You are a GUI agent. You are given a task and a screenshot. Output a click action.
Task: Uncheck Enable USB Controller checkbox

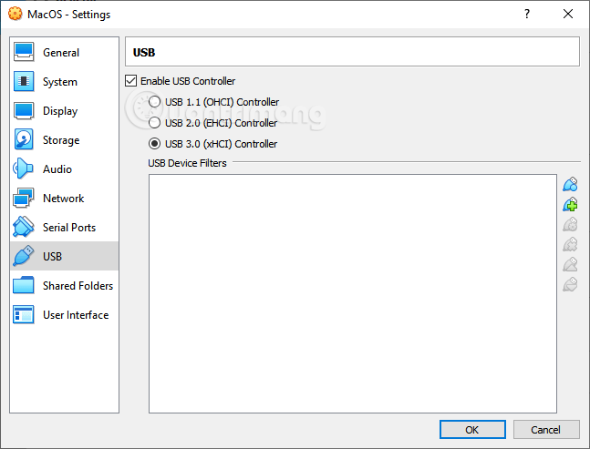pyautogui.click(x=132, y=81)
